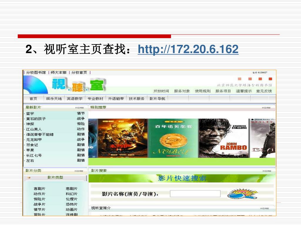Open the 师大本部 link
The width and height of the screenshot is (301, 225).
pos(58,73)
